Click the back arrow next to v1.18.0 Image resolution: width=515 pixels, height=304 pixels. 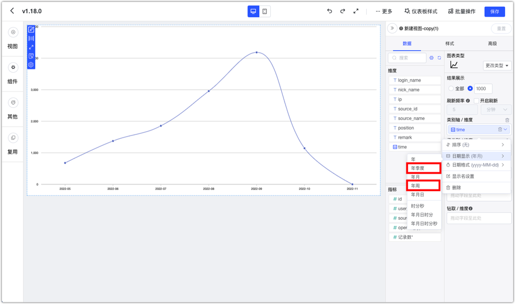coord(12,11)
